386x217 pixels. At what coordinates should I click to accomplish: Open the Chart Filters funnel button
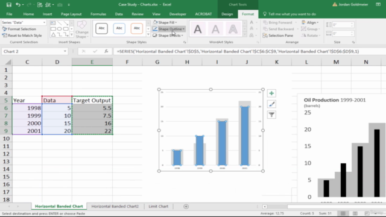[271, 115]
